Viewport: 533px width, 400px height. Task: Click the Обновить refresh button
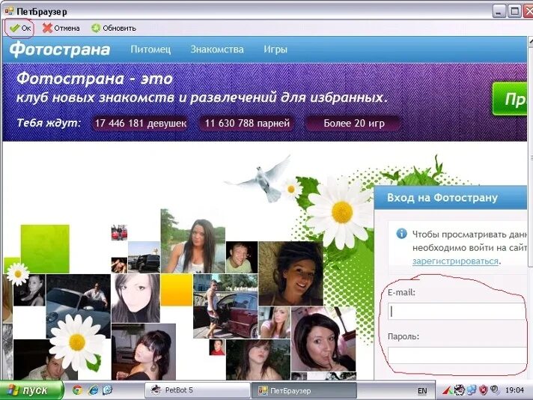[x=114, y=28]
